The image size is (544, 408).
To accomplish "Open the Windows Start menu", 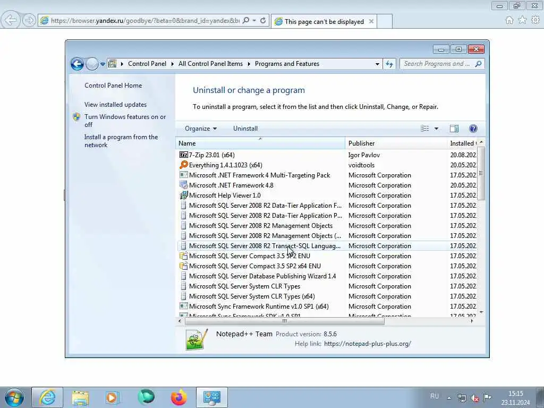I will pos(14,397).
